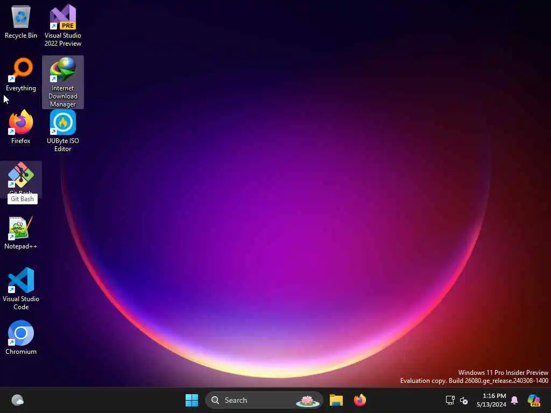The height and width of the screenshot is (413, 551).
Task: Select UUByte ISO Editor shortcut
Action: (63, 131)
